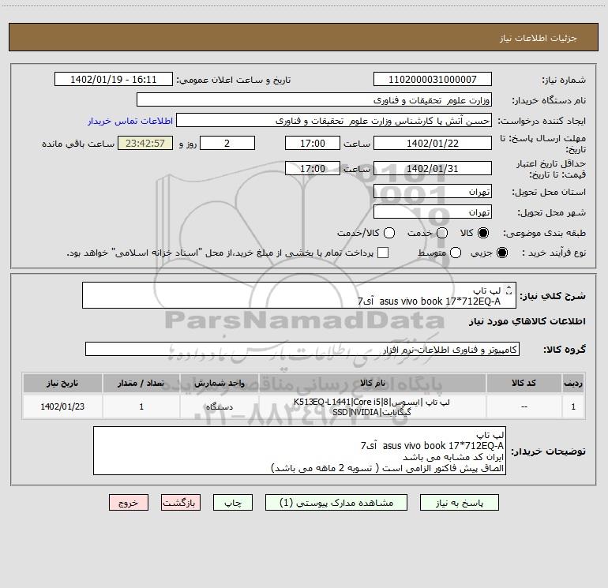
Task: View attached documents مشاهده مدارک پیوستی
Action: click(336, 503)
